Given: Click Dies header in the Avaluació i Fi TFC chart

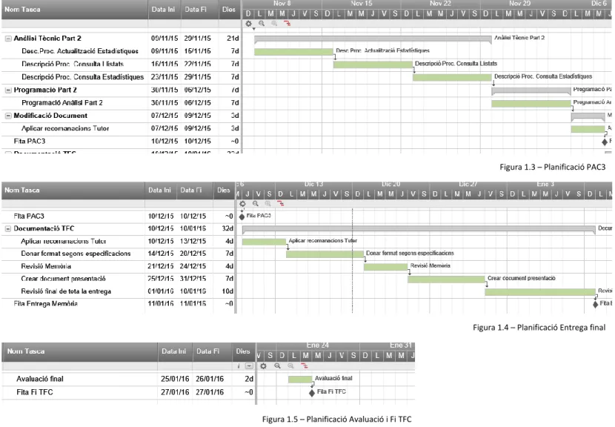Looking at the screenshot, I should pyautogui.click(x=243, y=351).
